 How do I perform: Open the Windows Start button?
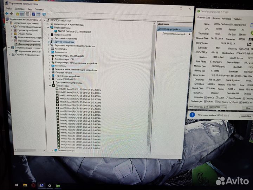[17, 185]
